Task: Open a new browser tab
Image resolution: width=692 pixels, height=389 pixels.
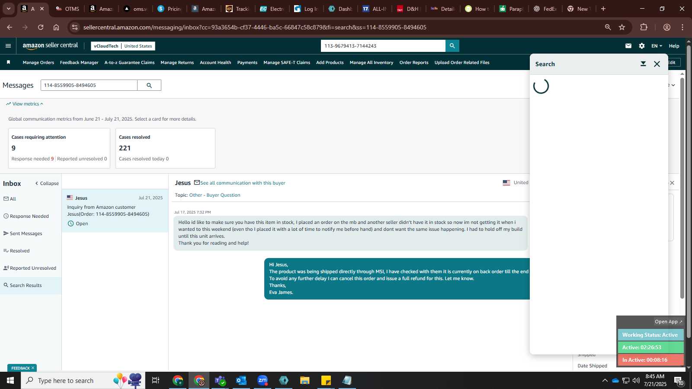Action: (x=603, y=9)
